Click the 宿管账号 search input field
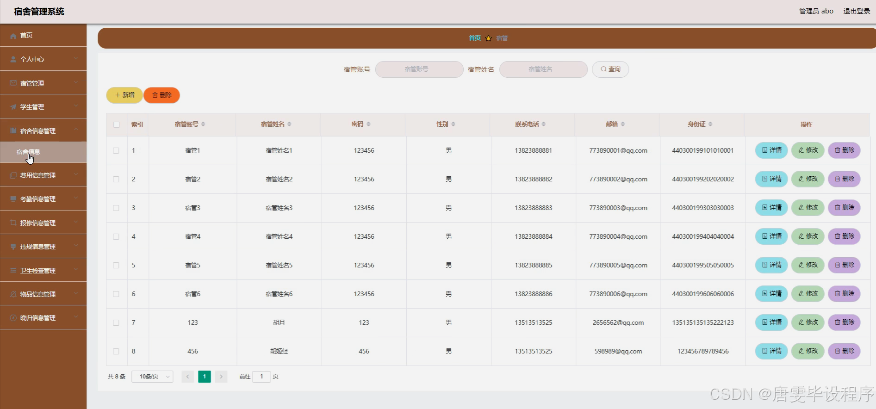 tap(419, 69)
